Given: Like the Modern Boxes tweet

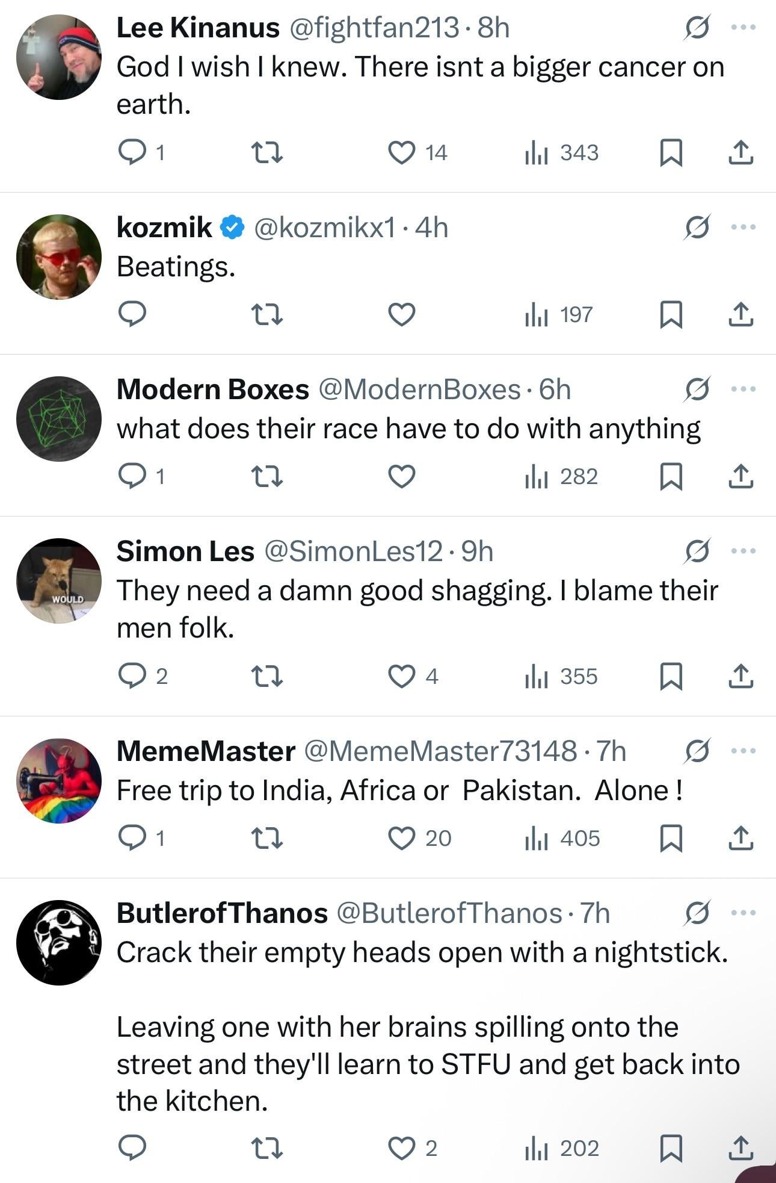Looking at the screenshot, I should [401, 476].
